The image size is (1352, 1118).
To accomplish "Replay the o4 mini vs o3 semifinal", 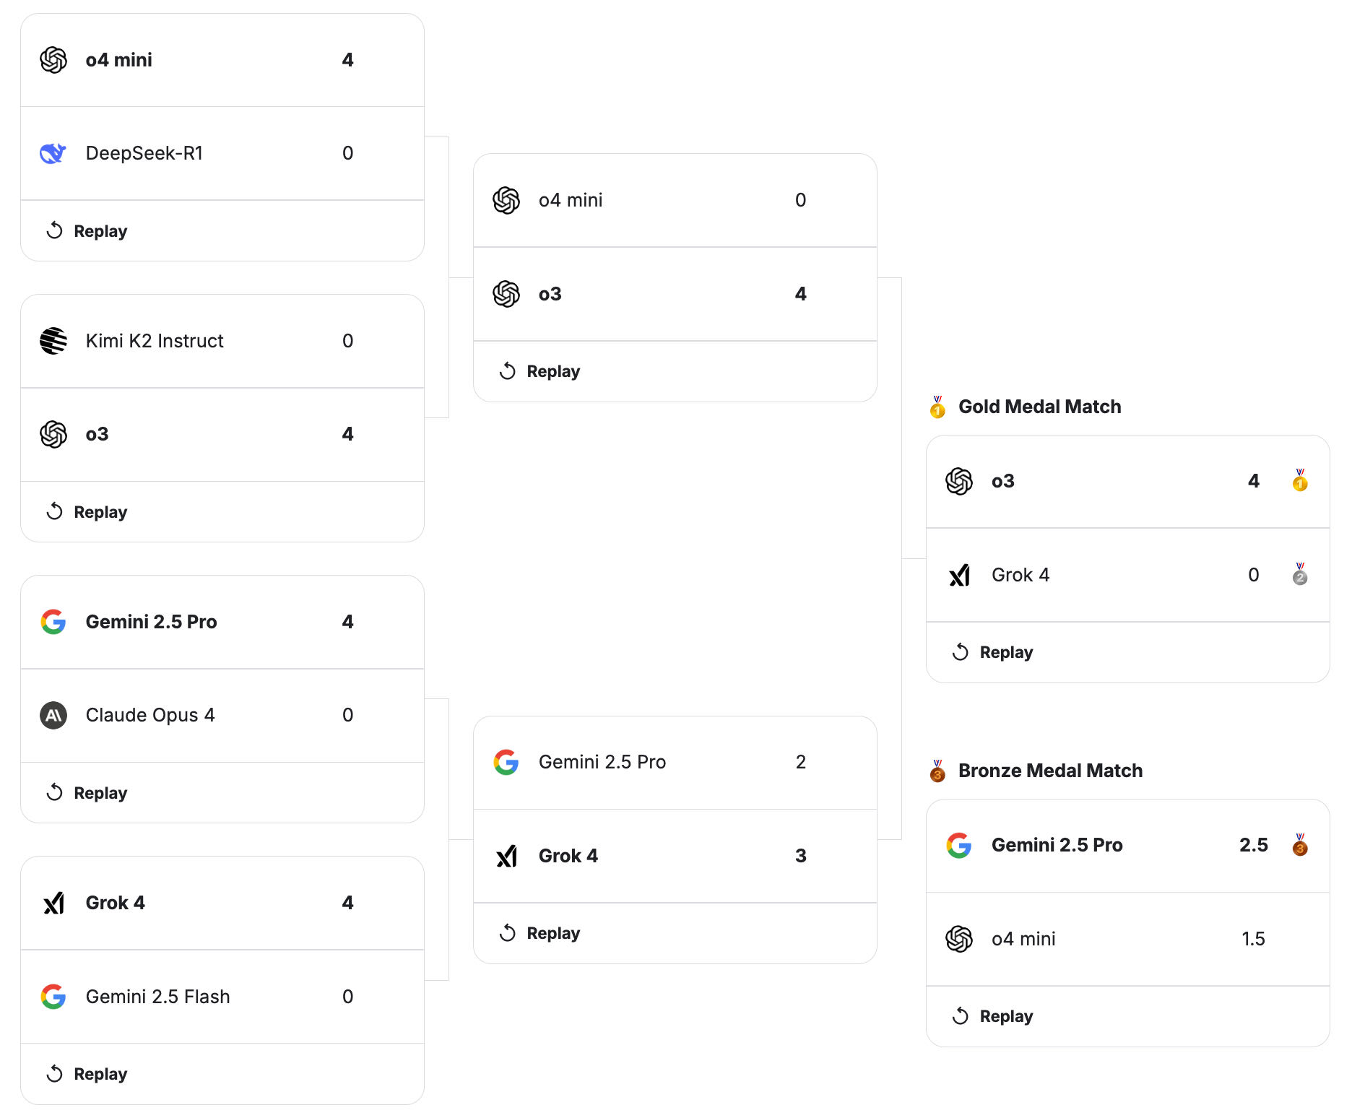I will [540, 371].
